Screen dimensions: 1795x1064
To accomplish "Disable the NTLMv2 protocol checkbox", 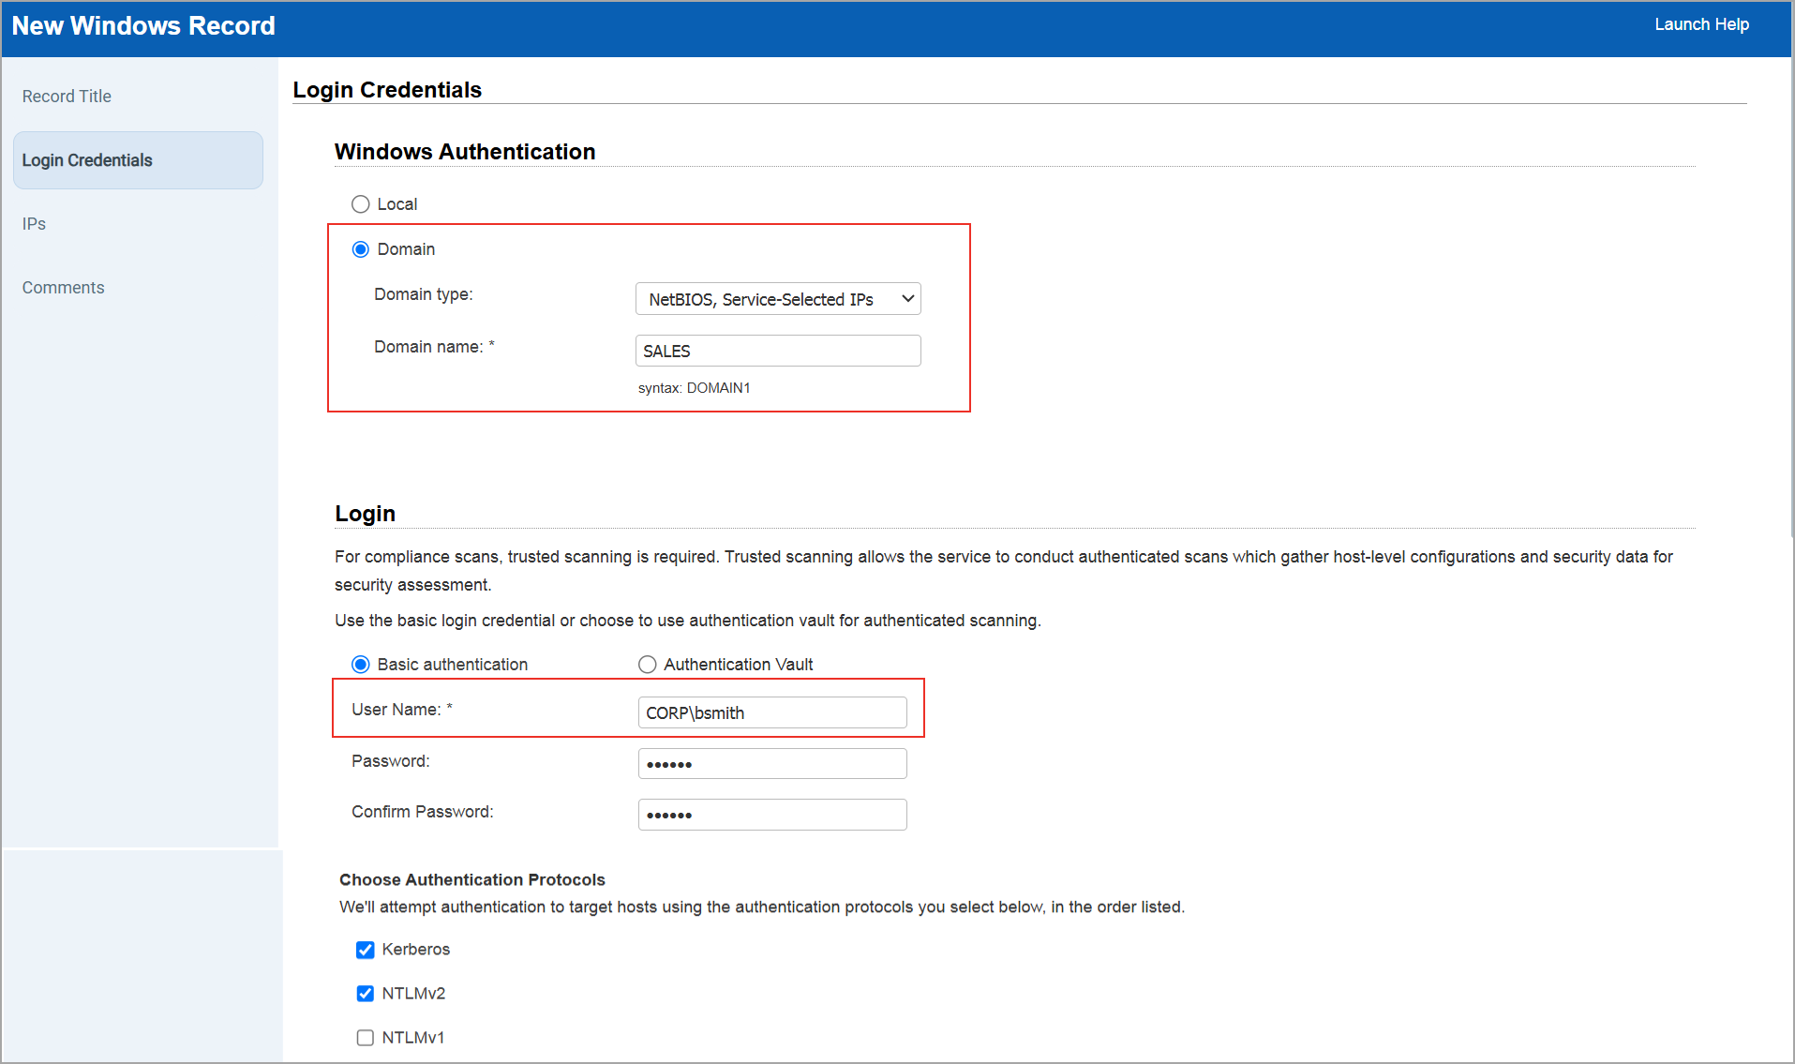I will tap(365, 994).
